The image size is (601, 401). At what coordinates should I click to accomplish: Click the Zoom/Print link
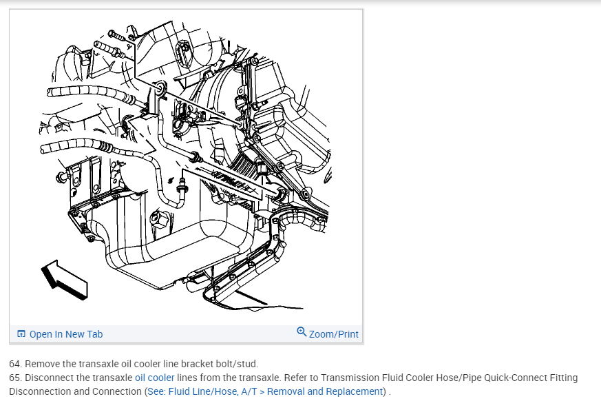coord(333,334)
